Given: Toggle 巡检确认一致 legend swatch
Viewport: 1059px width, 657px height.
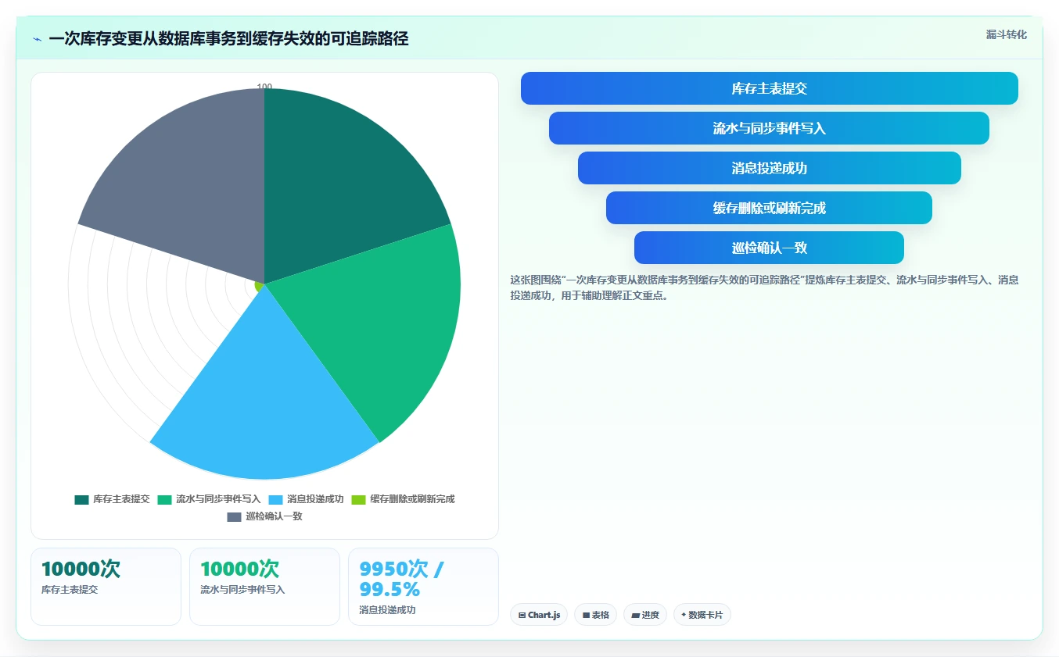Looking at the screenshot, I should tap(235, 516).
